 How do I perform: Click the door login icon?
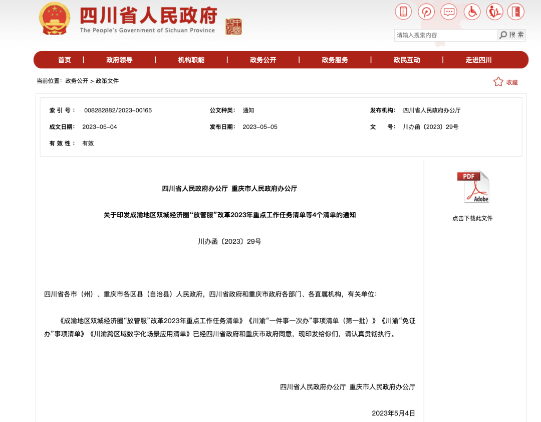click(515, 12)
